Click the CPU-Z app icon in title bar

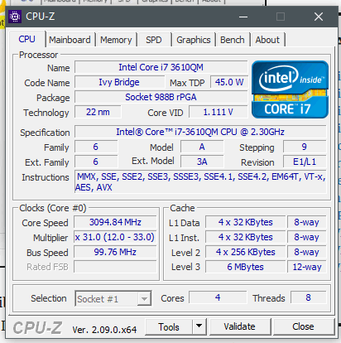pyautogui.click(x=15, y=17)
